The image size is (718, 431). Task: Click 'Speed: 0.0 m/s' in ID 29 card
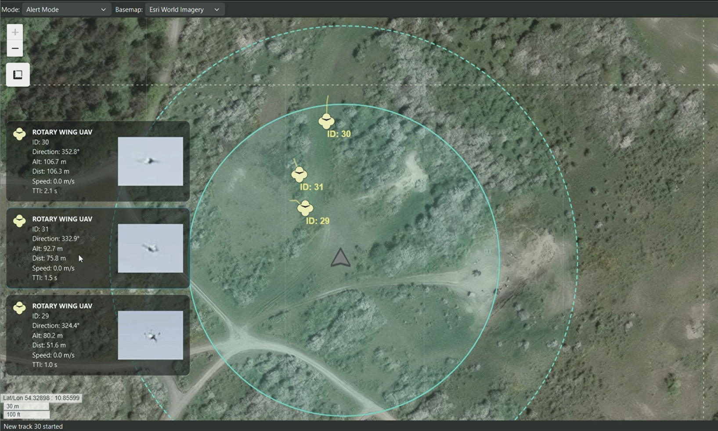click(x=53, y=355)
